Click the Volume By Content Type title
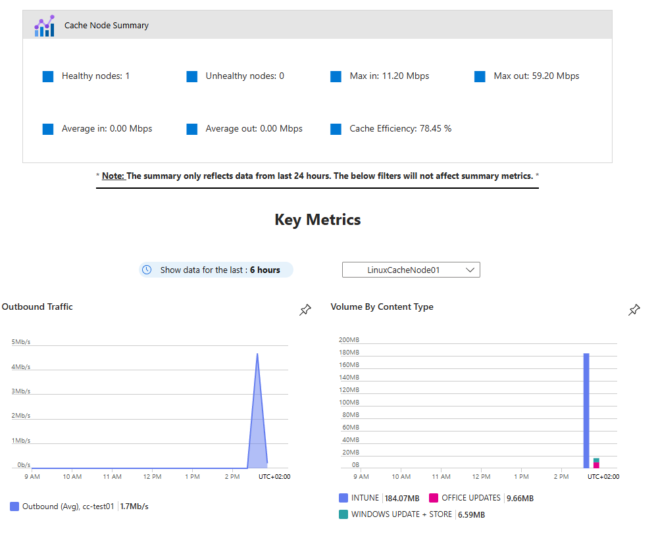 [382, 307]
